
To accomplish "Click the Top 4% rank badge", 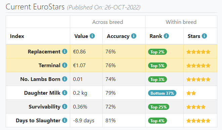I will click(158, 121).
